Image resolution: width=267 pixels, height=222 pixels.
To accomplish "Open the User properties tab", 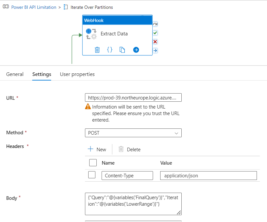I will point(77,74).
